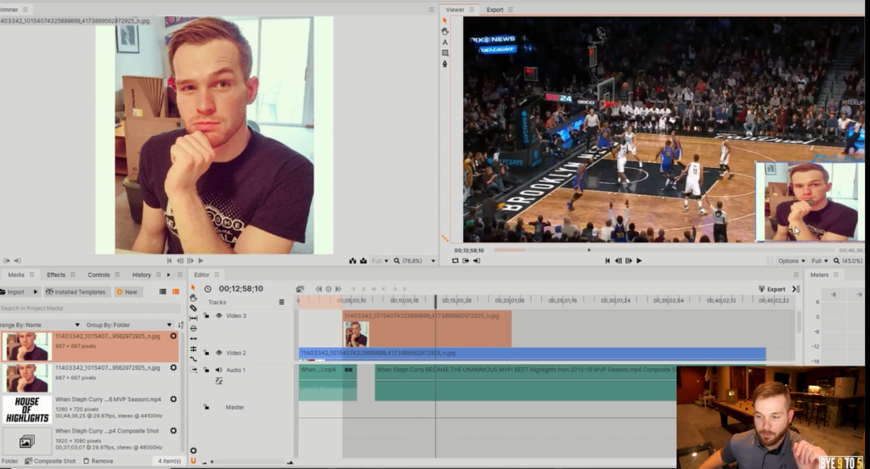Switch to the Export tab beside Viewer
The image size is (870, 469).
tap(495, 9)
